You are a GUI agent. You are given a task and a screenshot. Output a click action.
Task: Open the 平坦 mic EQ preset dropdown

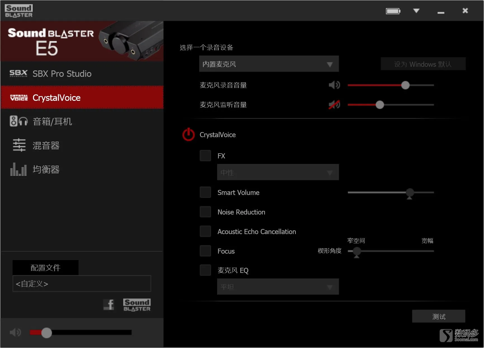(278, 287)
